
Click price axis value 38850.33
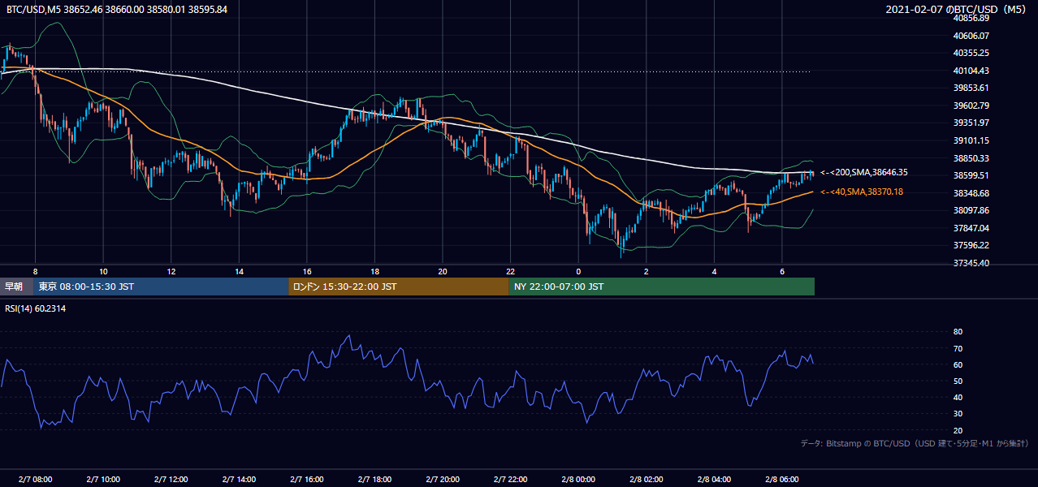coord(971,158)
